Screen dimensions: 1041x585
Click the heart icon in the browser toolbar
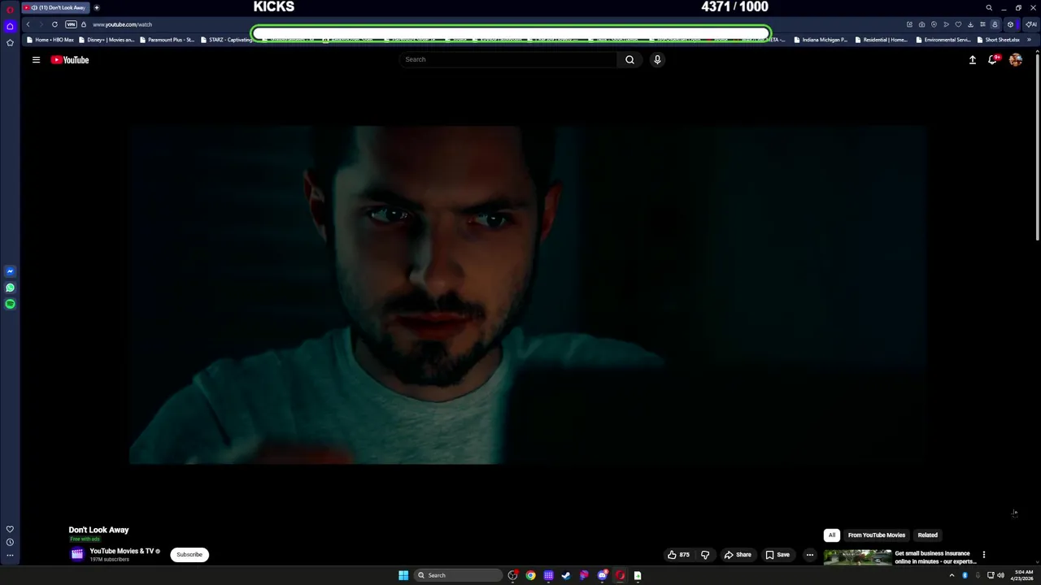coord(958,24)
